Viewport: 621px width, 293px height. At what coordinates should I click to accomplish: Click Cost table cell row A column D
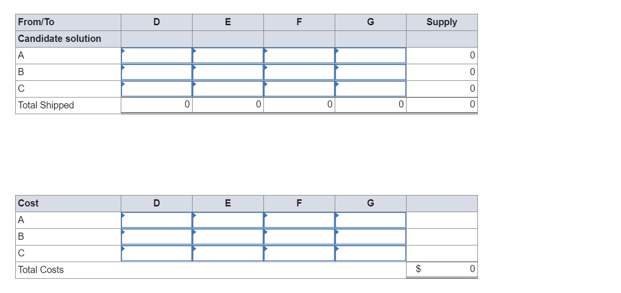[156, 220]
